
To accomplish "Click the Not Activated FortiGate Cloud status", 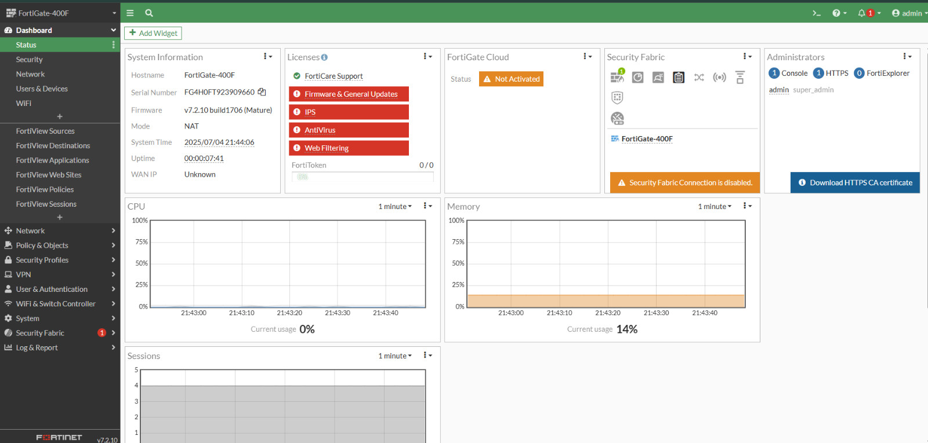I will tap(511, 79).
